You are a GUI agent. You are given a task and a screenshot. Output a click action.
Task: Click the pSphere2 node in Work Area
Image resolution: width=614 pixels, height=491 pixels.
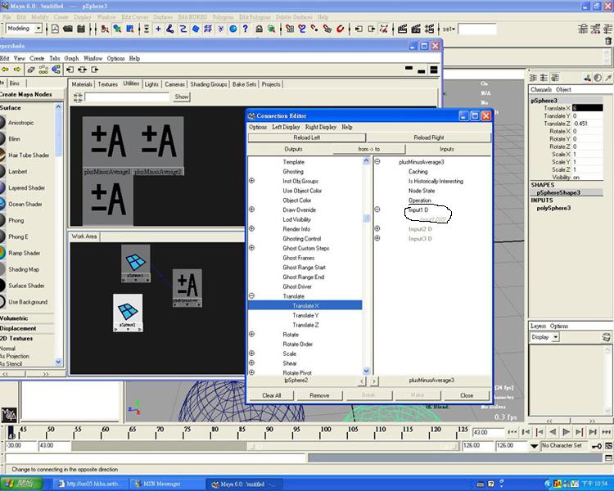[128, 313]
